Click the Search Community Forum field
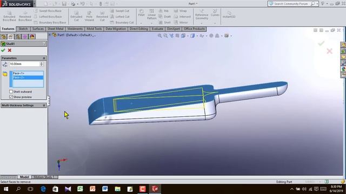Screen dimensions: 346x194 [x=290, y=4]
